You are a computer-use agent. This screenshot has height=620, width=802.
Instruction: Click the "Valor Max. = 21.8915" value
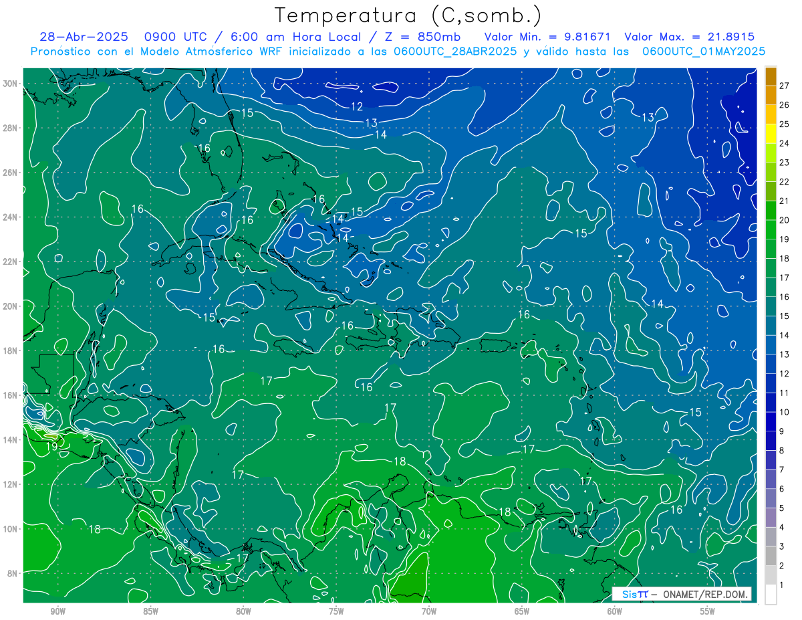click(x=689, y=37)
